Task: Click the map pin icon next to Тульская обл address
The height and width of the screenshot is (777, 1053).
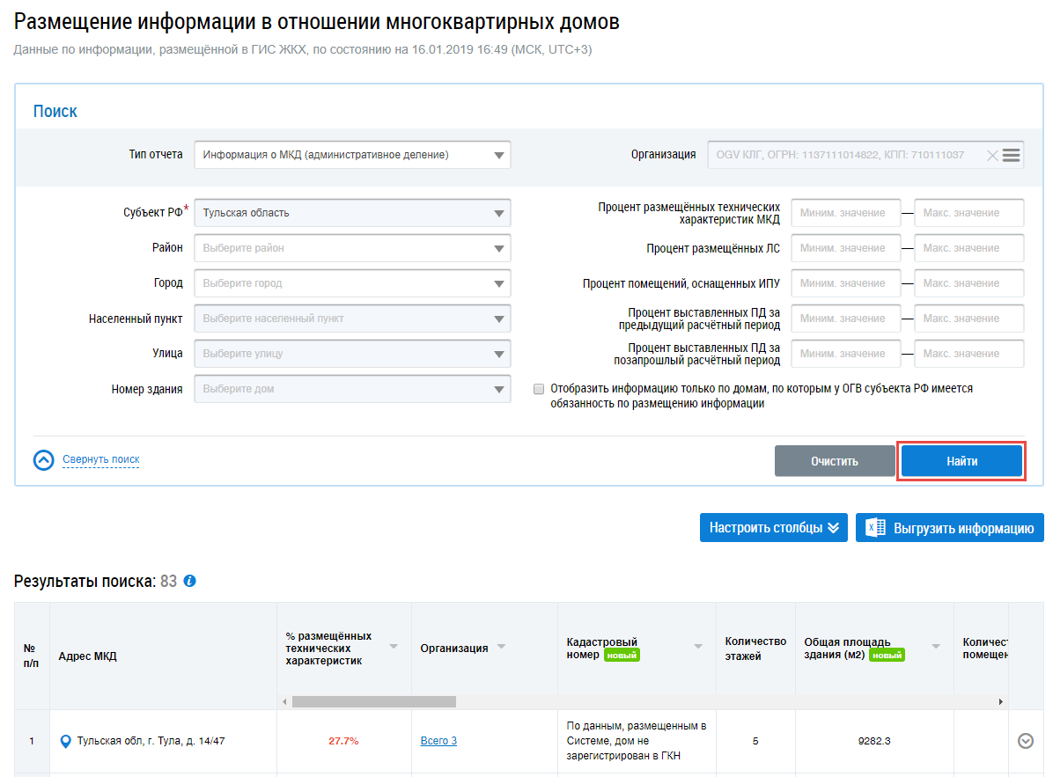Action: (65, 742)
